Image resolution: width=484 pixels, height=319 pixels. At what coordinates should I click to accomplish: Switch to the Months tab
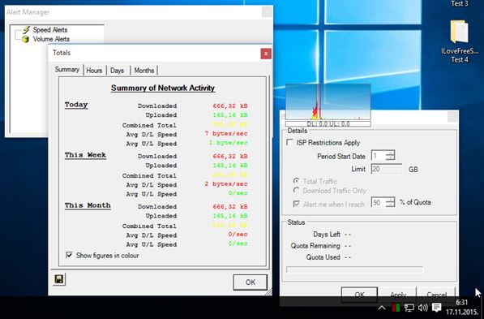coord(144,71)
